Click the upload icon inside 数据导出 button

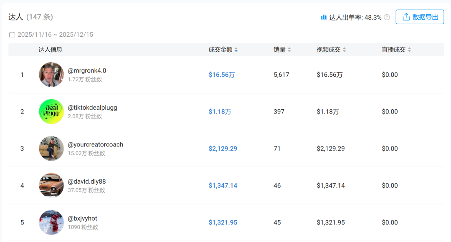click(405, 17)
